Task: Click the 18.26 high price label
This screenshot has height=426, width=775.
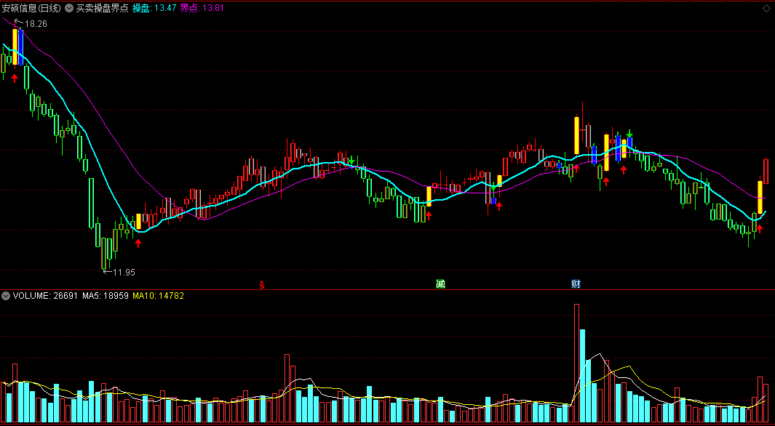Action: (x=36, y=23)
